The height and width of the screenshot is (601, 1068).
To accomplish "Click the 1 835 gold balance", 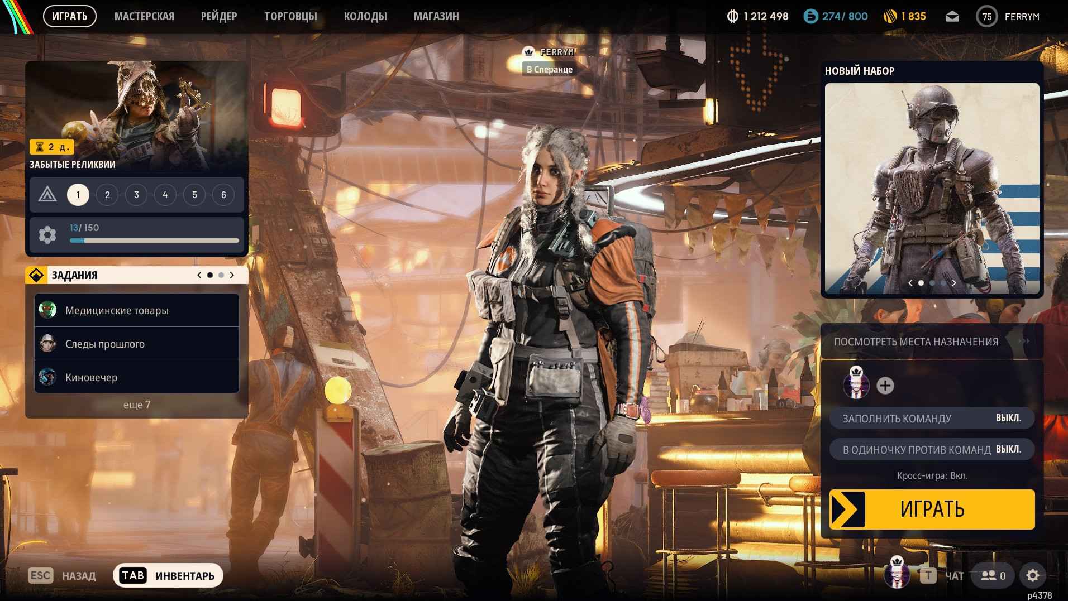I will [913, 17].
